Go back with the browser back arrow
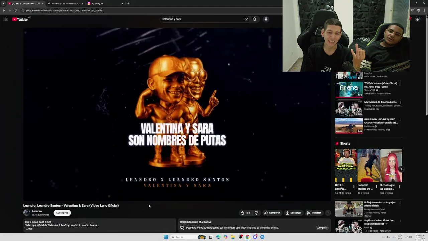428x241 pixels. pyautogui.click(x=4, y=10)
